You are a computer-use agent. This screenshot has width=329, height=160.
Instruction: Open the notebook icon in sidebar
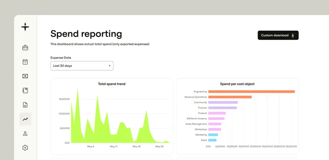[25, 91]
